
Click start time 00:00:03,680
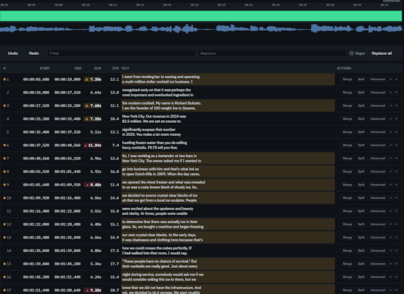[36, 79]
